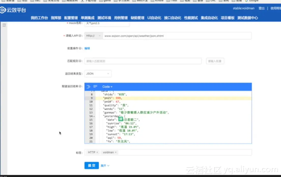The width and height of the screenshot is (281, 177).
Task: Open 我的工作台 menu
Action: tap(39, 18)
